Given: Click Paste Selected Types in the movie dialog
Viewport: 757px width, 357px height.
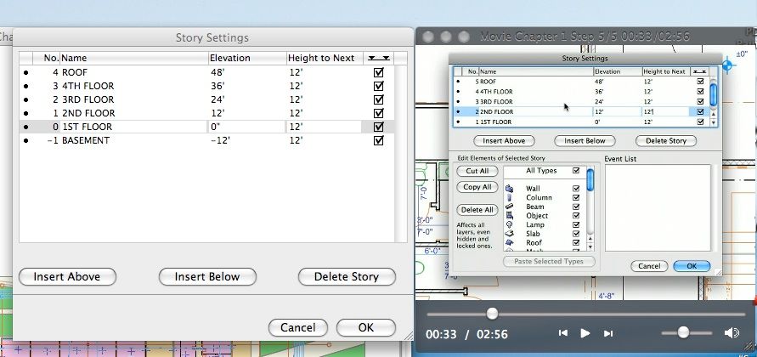Looking at the screenshot, I should pos(549,261).
